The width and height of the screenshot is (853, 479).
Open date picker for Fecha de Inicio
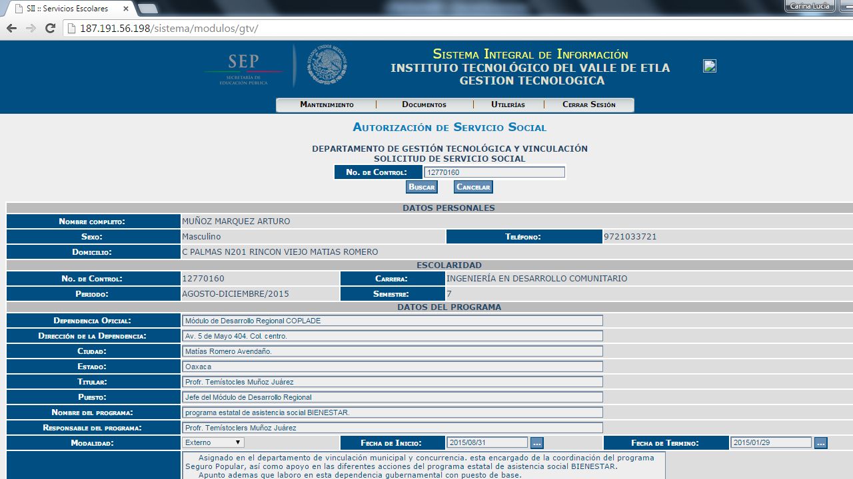(x=537, y=442)
